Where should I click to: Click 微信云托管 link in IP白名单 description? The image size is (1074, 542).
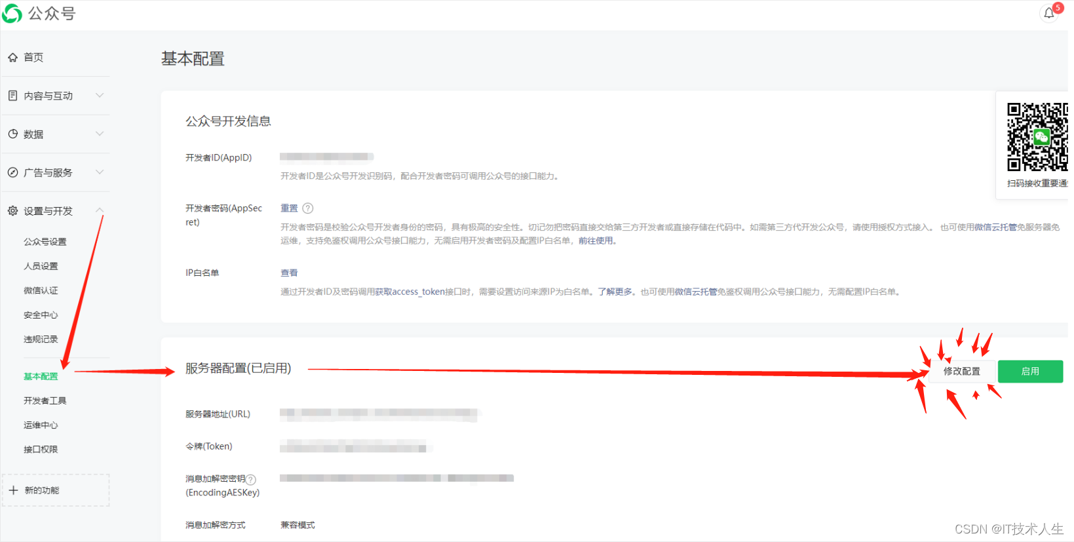[696, 292]
